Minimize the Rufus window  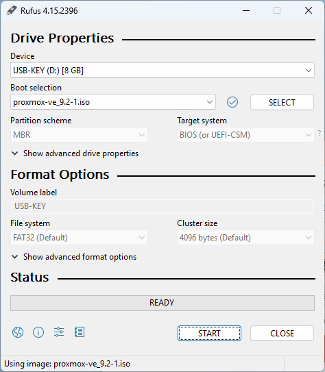click(246, 10)
